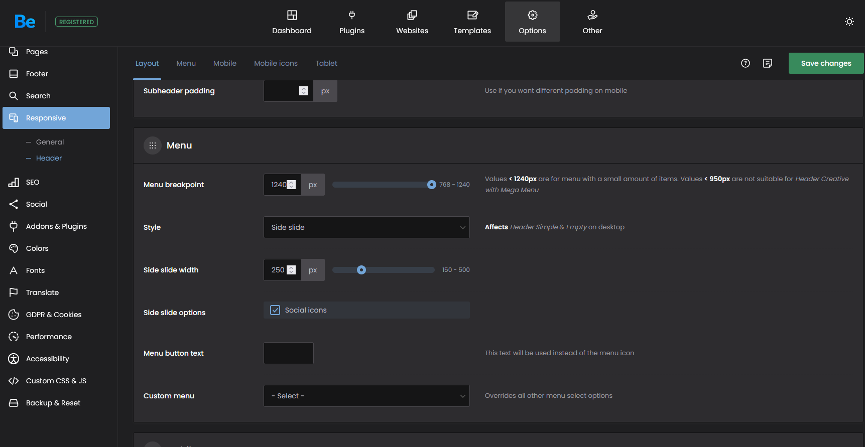Click the Menu breakpoint number stepper
This screenshot has width=865, height=447.
pos(291,185)
